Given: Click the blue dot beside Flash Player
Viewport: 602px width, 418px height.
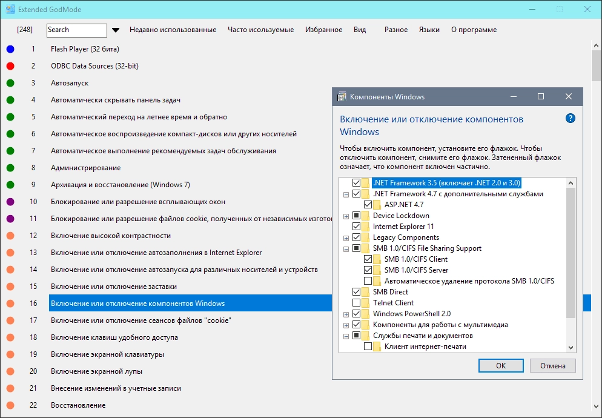Looking at the screenshot, I should [10, 49].
